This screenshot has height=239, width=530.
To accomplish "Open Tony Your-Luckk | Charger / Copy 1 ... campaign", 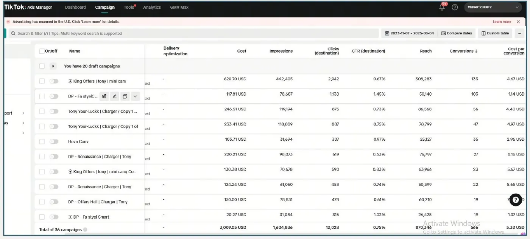I will tap(103, 111).
